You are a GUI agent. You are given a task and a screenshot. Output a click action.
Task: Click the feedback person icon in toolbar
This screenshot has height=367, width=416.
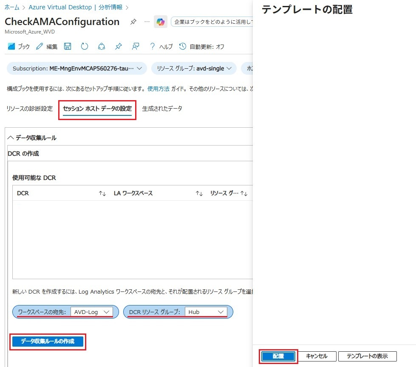(x=136, y=47)
